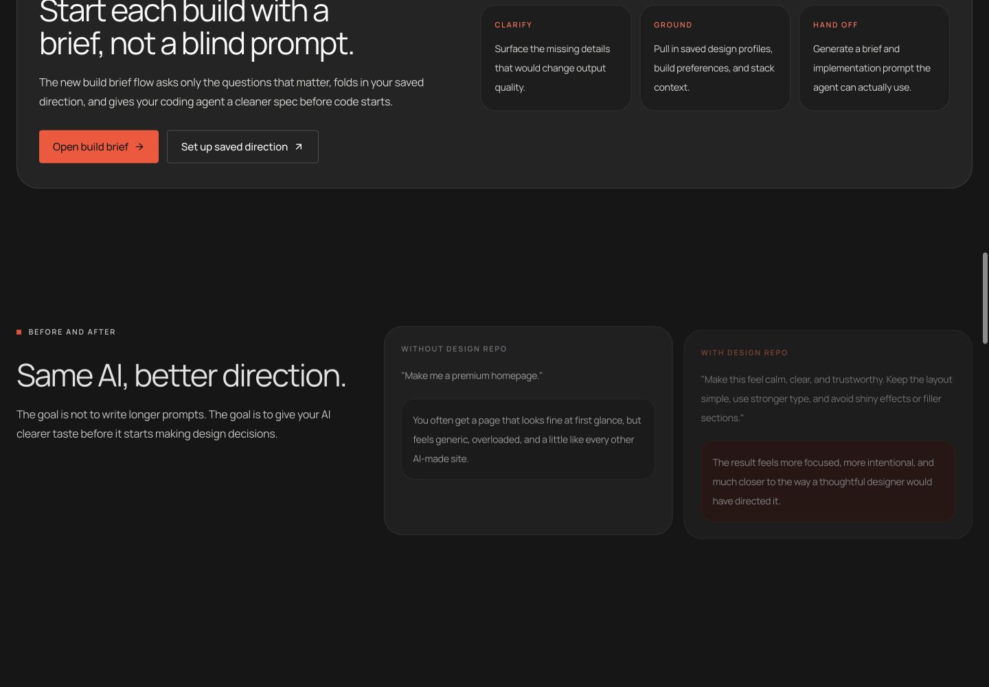The width and height of the screenshot is (989, 687).
Task: Click the orange square beside BEFORE AND AFTER
Action: pos(19,332)
